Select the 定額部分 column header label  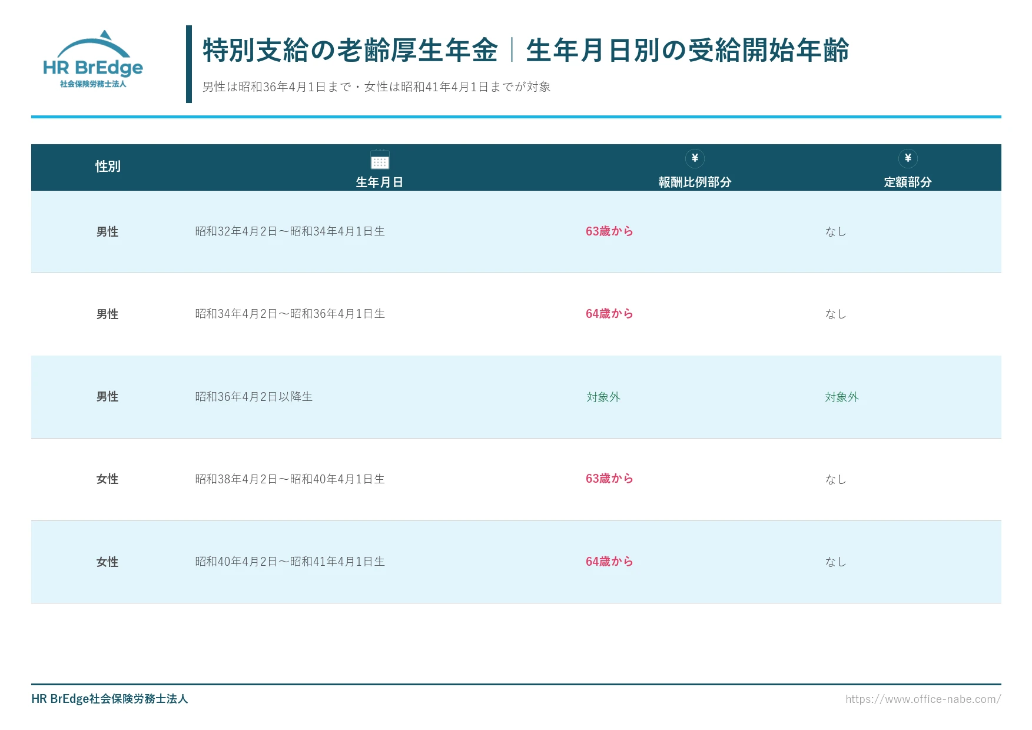pyautogui.click(x=908, y=182)
